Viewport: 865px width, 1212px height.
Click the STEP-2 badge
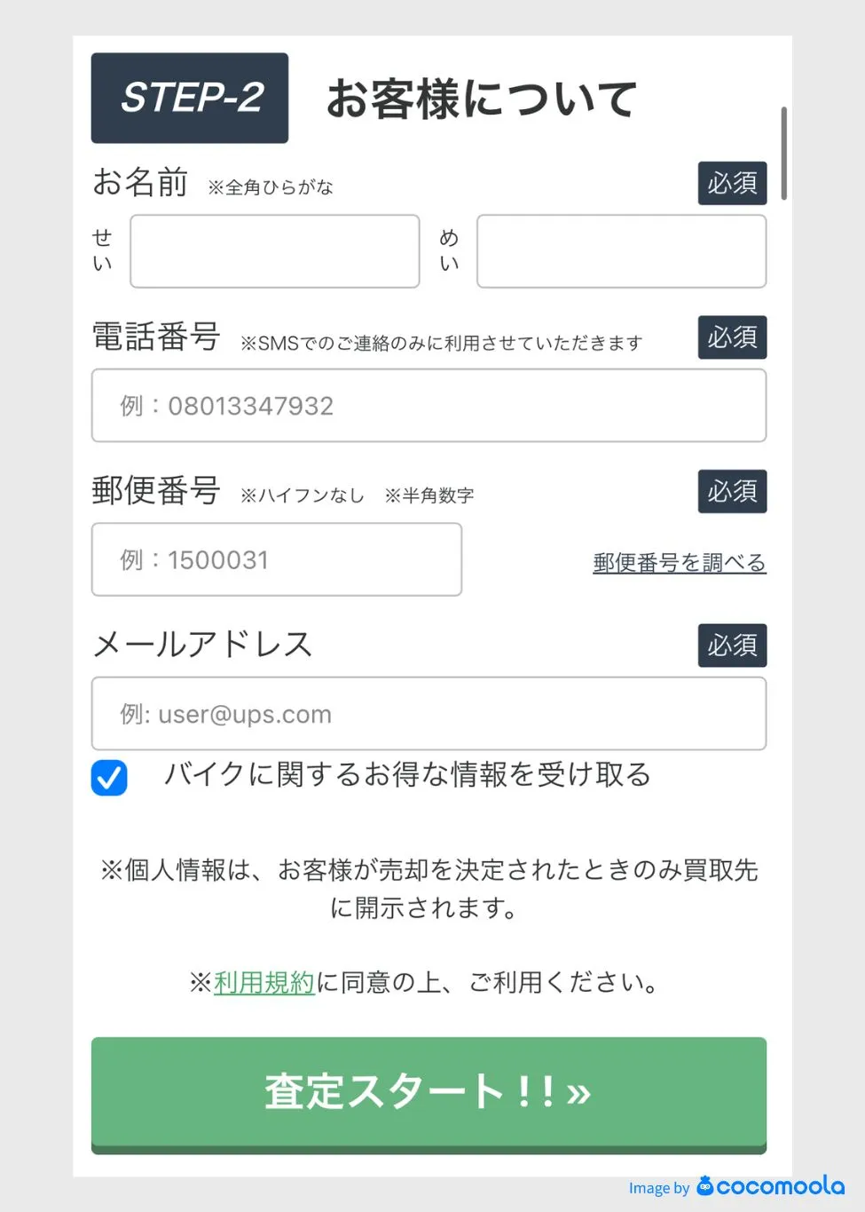point(190,98)
